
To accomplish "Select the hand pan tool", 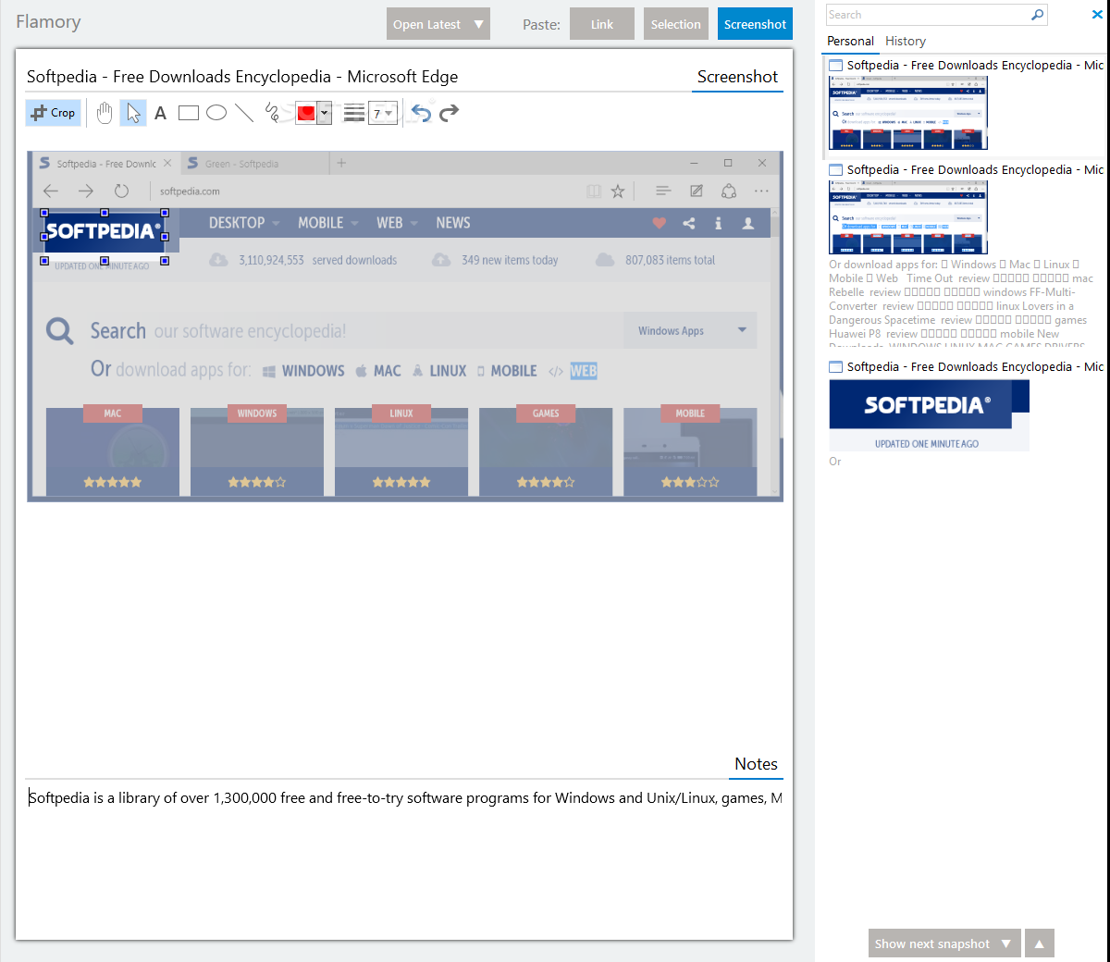I will point(105,113).
